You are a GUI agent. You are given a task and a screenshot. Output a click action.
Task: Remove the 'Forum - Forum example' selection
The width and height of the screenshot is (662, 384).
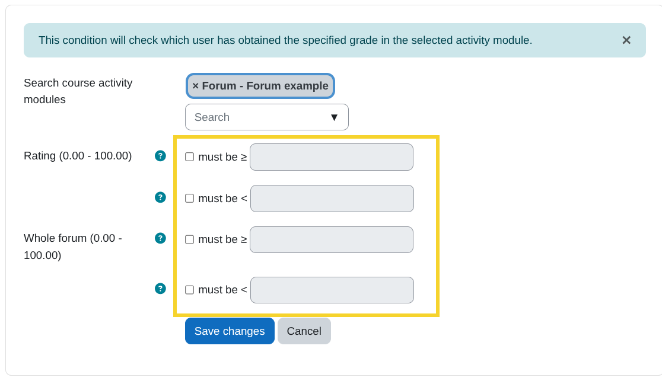pyautogui.click(x=195, y=86)
